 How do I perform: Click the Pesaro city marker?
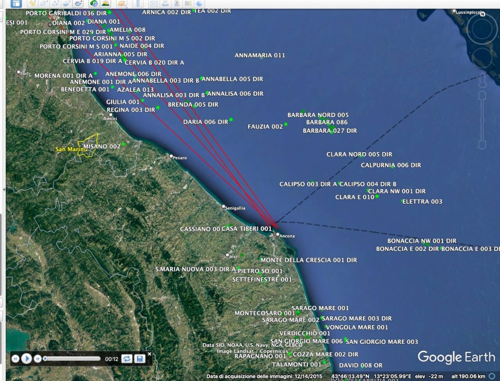click(171, 156)
